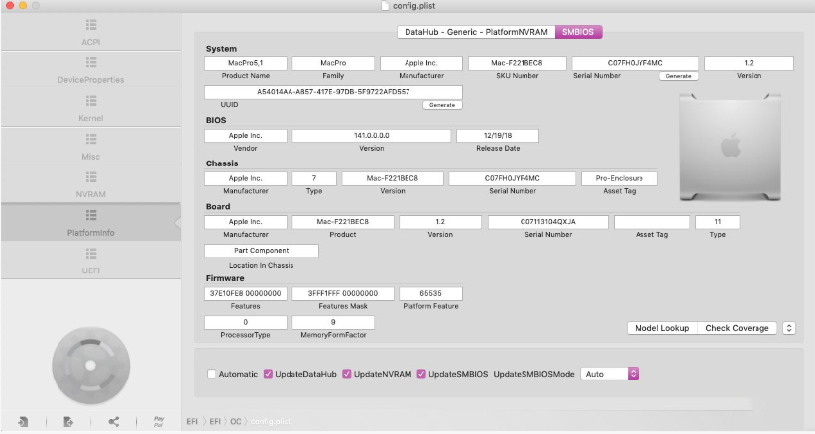Viewport: 815px width, 434px height.
Task: Click the Firmware Features field
Action: tap(245, 294)
